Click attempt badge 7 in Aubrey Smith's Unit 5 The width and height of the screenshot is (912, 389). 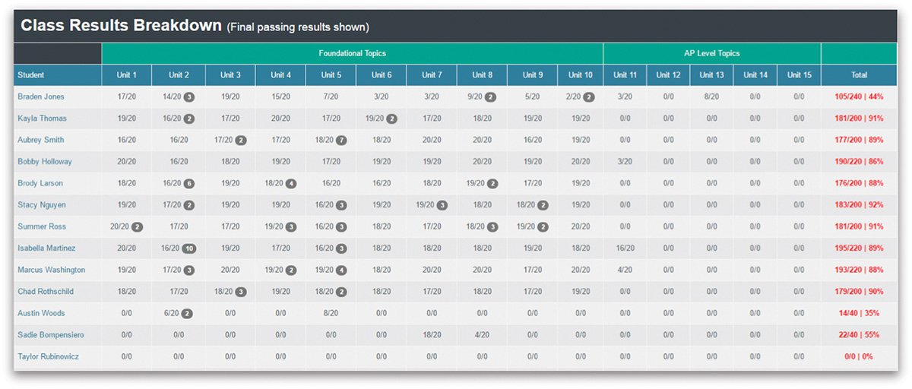click(x=341, y=140)
